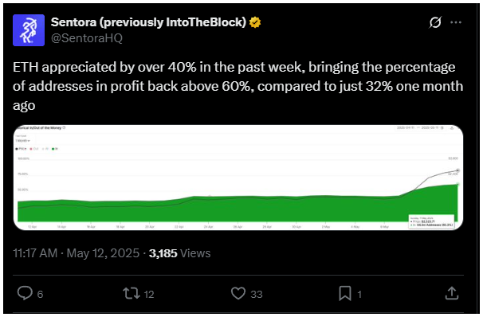Screen dimensions: 483x317
Task: Toggle the In series in chart legend
Action: pos(55,149)
